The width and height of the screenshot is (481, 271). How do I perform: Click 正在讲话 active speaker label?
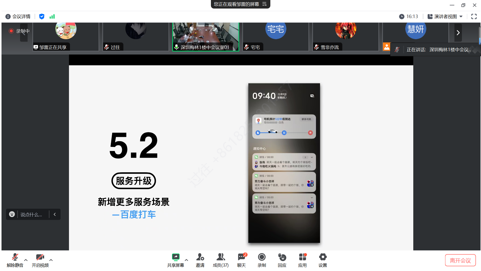coord(416,50)
